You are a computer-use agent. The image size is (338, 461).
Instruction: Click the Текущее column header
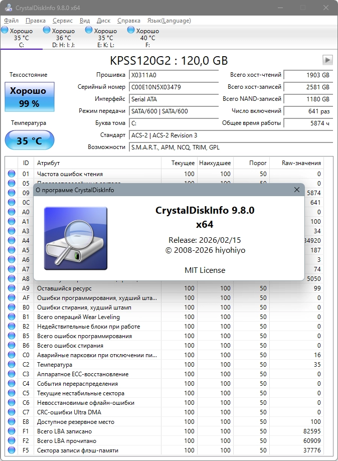coord(180,163)
